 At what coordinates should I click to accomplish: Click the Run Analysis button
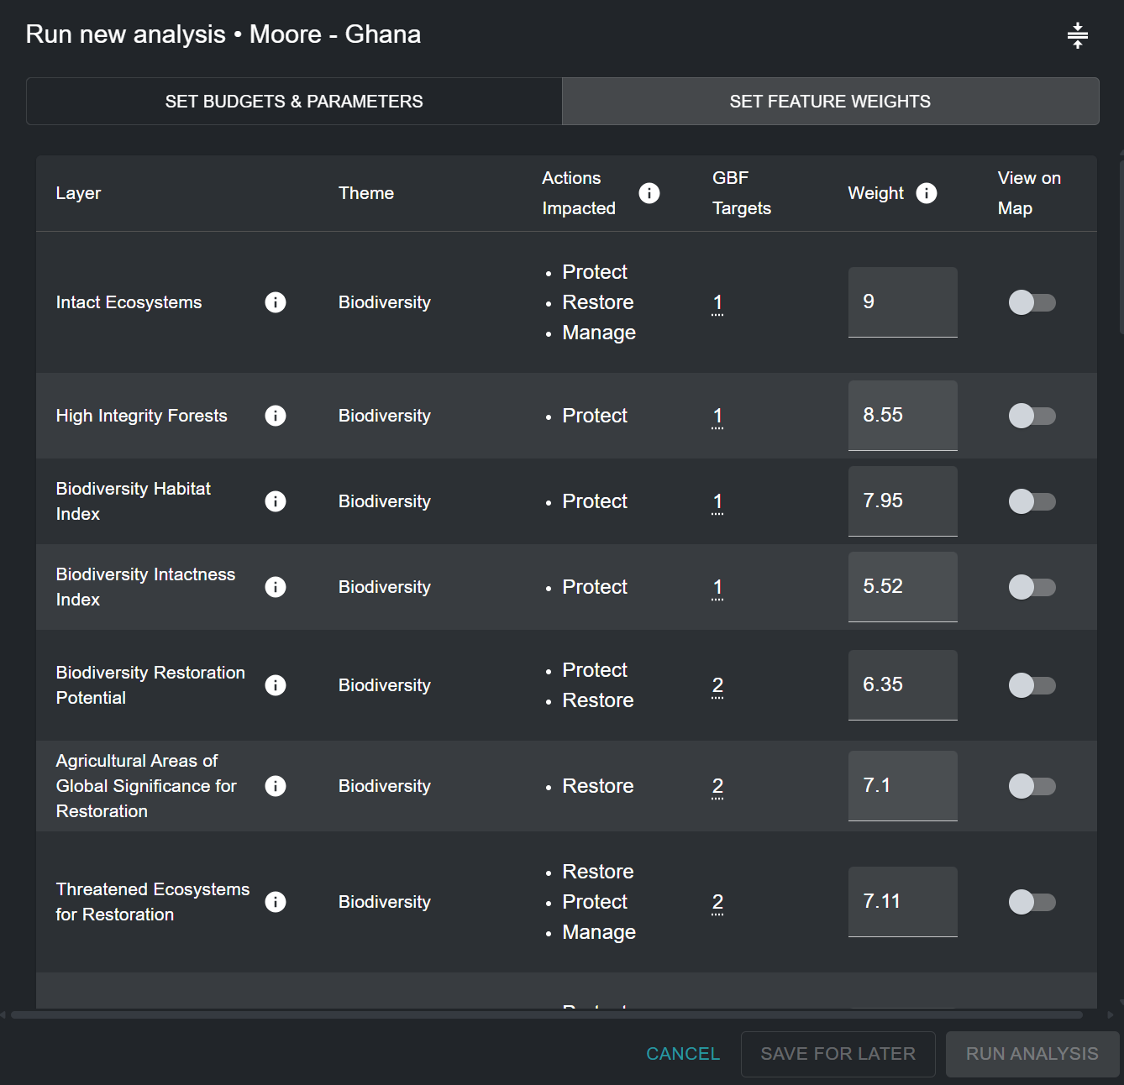(x=1032, y=1054)
